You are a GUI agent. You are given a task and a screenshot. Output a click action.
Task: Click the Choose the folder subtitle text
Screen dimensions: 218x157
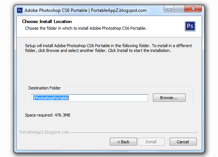click(x=86, y=28)
